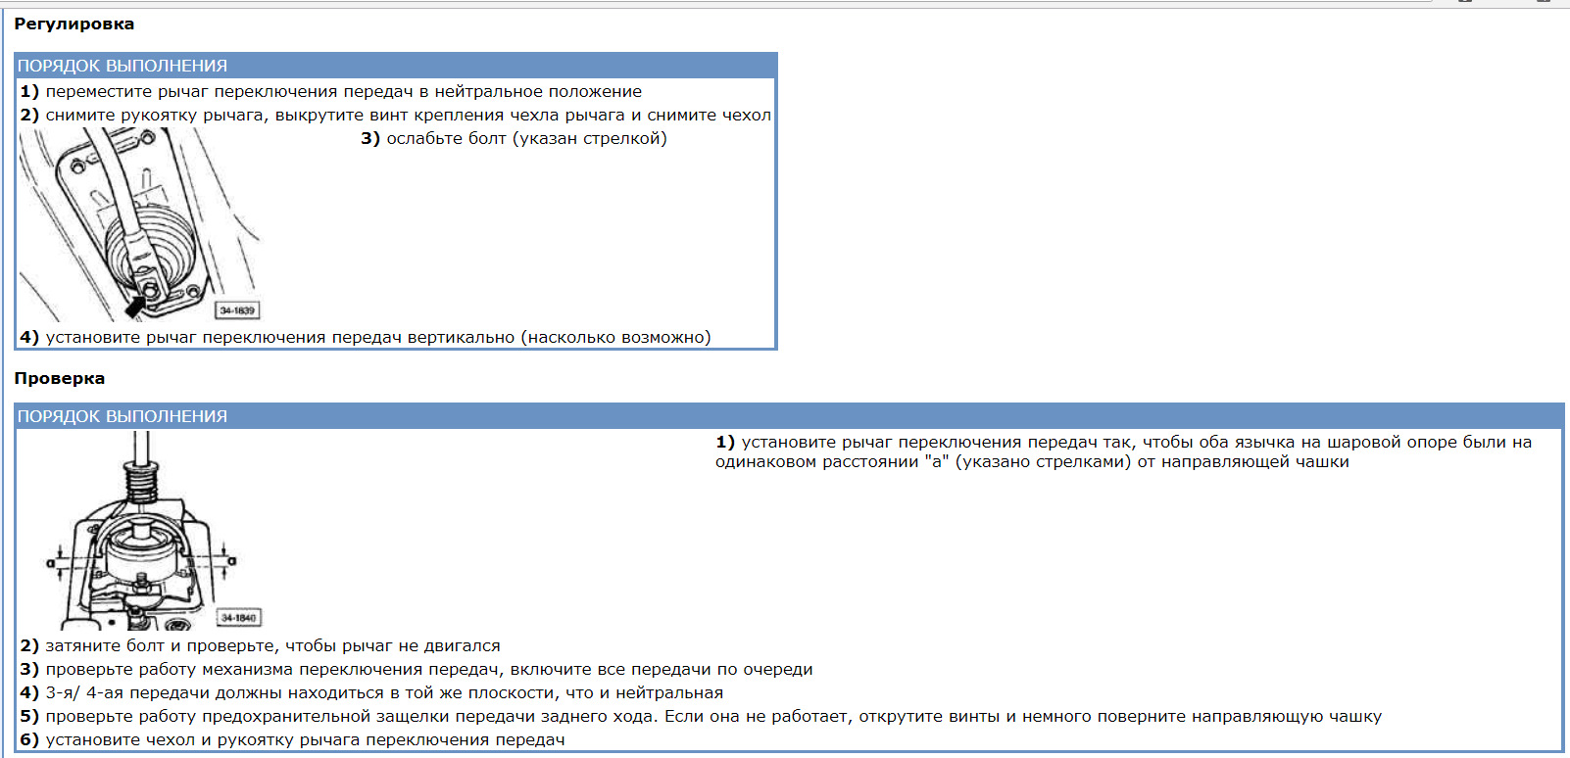The height and width of the screenshot is (758, 1570).
Task: Click the '34-1839' figure number label
Action: click(237, 310)
